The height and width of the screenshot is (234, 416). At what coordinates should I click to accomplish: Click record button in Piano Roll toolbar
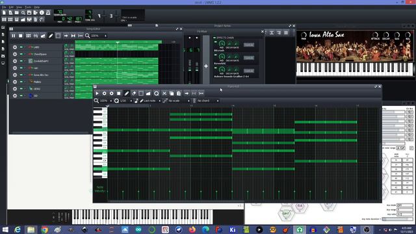point(104,94)
